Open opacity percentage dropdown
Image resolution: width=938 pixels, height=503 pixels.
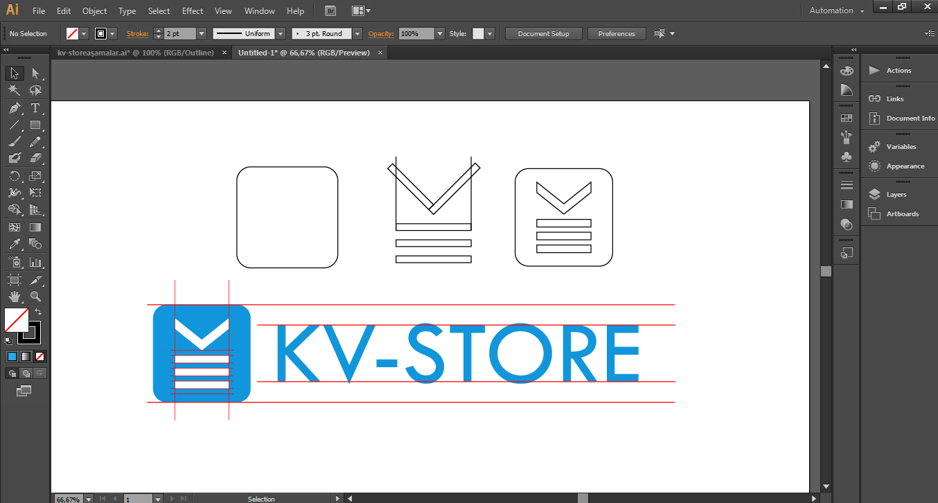click(x=440, y=33)
